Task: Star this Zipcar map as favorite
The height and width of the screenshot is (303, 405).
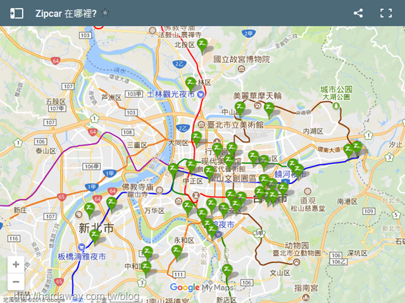Action: [x=105, y=13]
